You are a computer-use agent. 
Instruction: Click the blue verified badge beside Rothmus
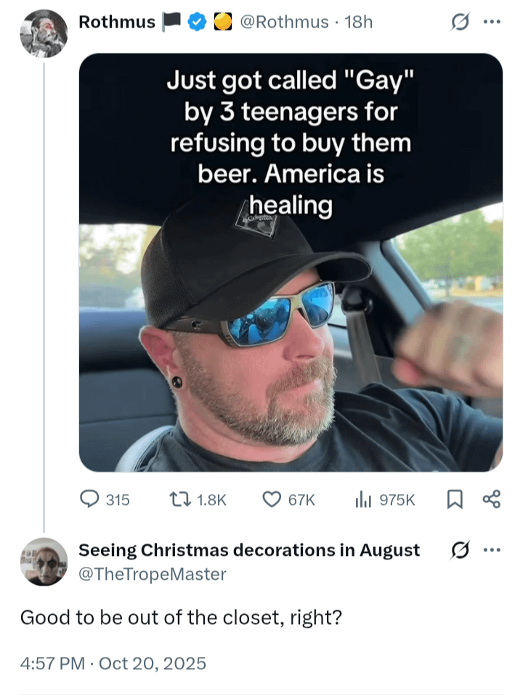click(195, 23)
